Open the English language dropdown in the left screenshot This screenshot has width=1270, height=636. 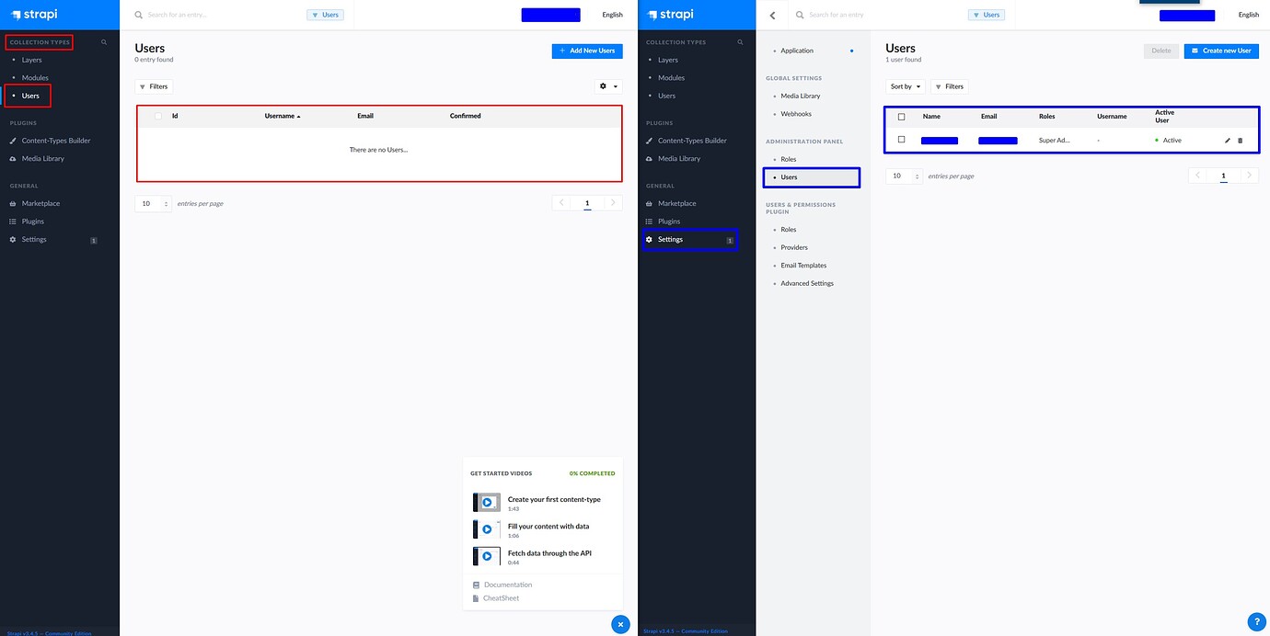(x=612, y=15)
